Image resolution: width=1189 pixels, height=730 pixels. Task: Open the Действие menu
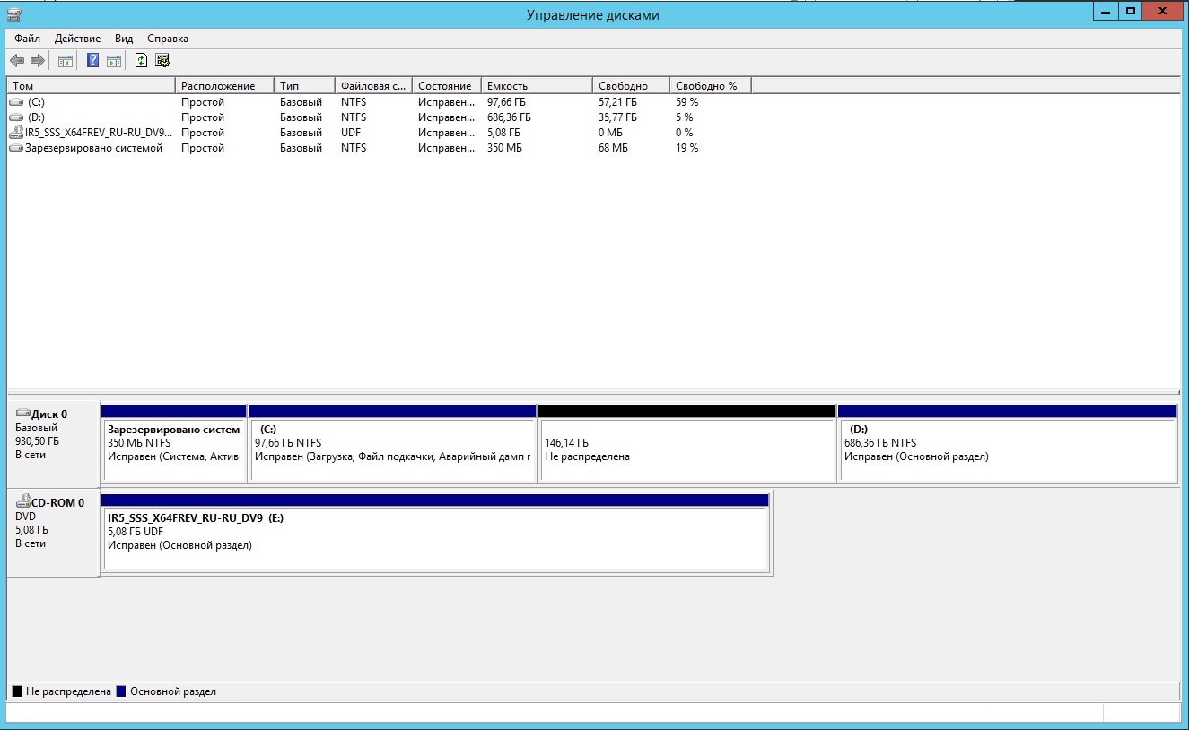click(x=77, y=39)
